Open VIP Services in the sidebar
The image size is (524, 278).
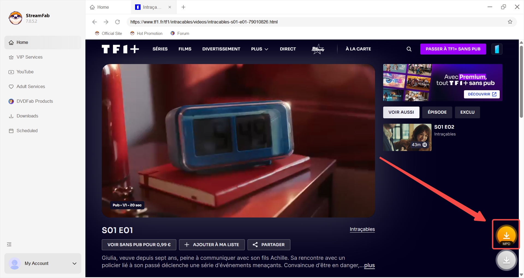(43, 57)
